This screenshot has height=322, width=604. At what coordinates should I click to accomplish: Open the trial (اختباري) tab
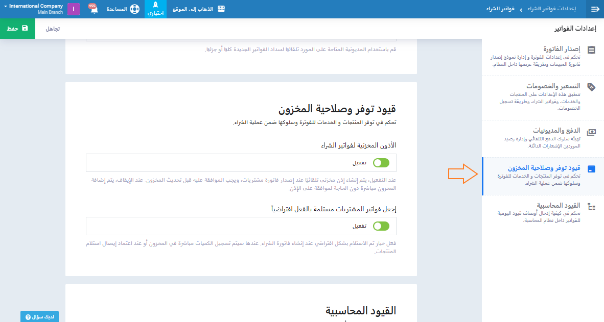click(x=156, y=9)
